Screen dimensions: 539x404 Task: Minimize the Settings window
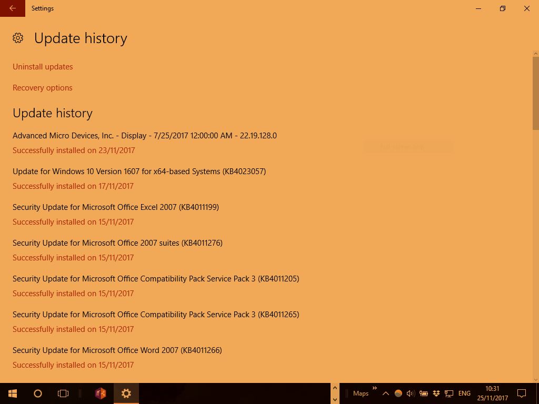click(478, 8)
